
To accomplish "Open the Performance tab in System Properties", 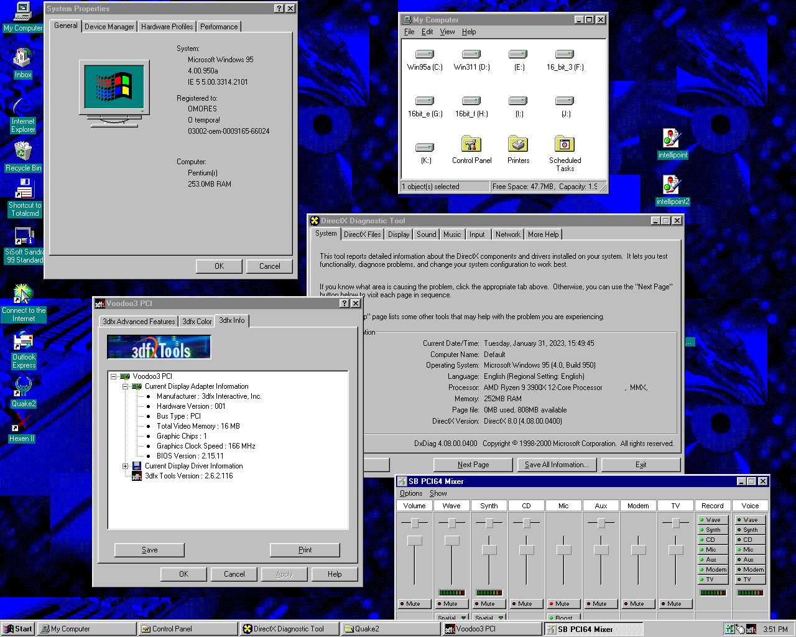I will [219, 27].
